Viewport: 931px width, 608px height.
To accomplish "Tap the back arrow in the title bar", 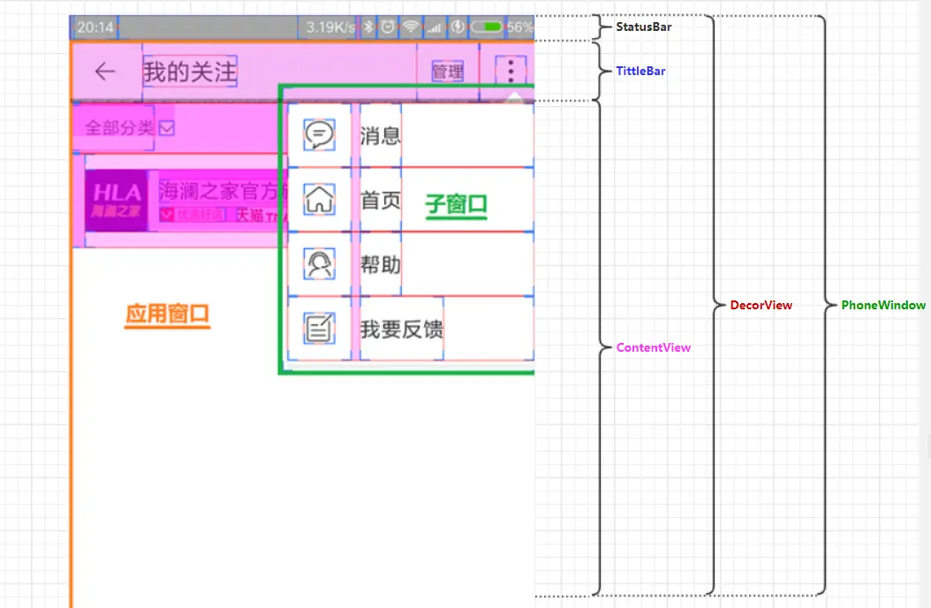I will (x=105, y=72).
